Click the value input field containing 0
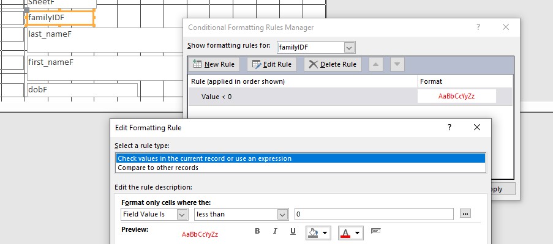553x244 pixels. pos(374,214)
